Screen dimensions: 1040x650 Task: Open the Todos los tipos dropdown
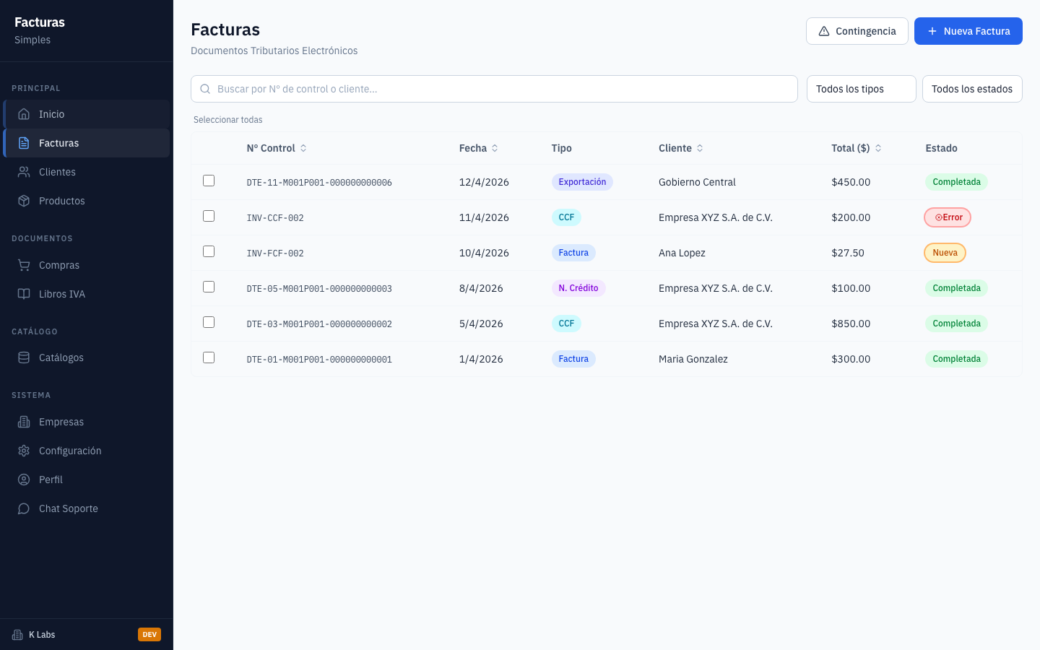click(x=861, y=89)
